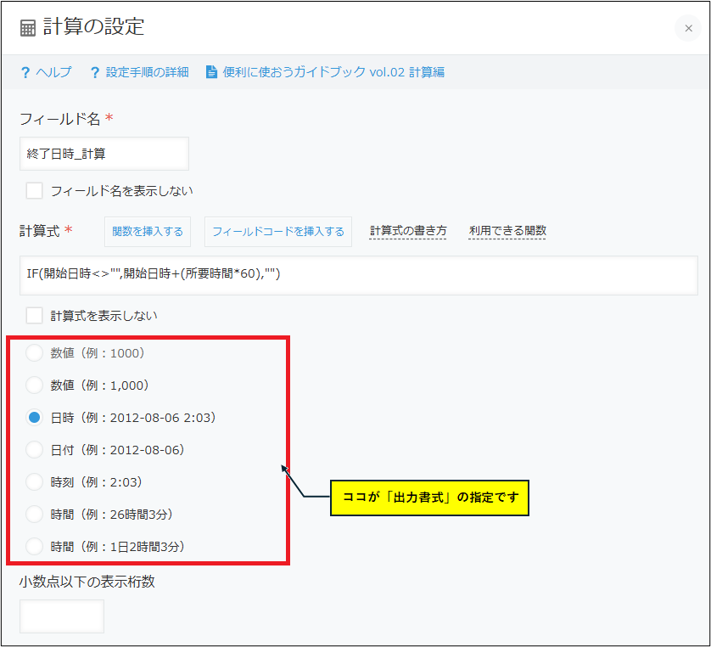Click the question mark icon beside 設定手順の詳細
The image size is (711, 647).
pyautogui.click(x=95, y=72)
